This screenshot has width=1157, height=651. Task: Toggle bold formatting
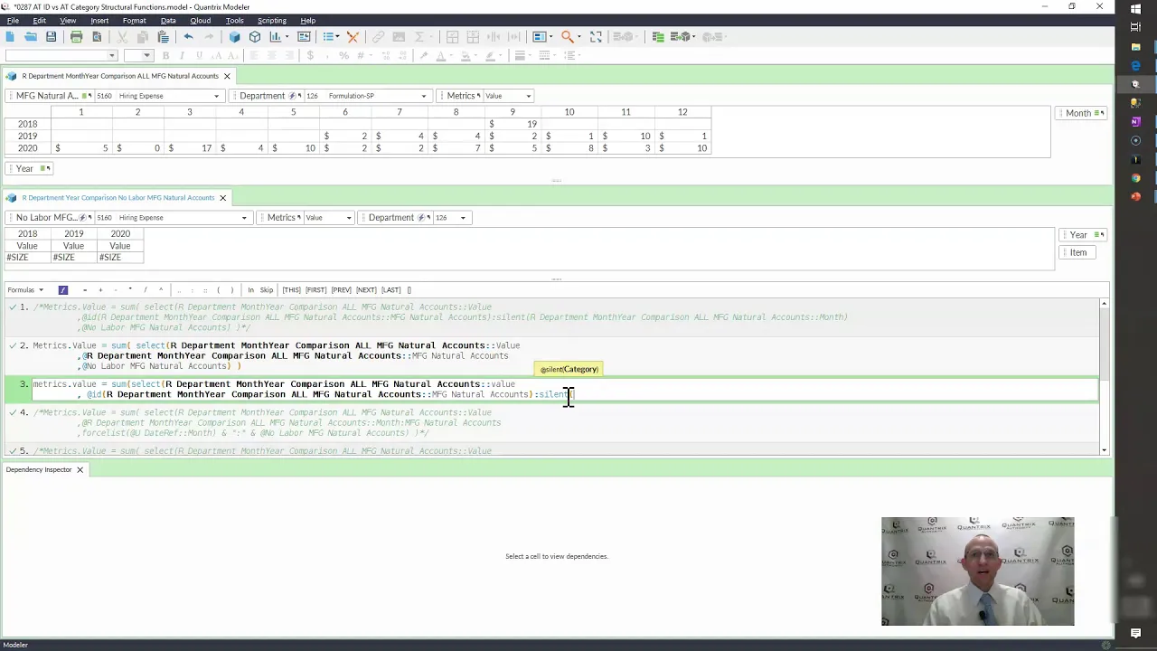coord(165,56)
